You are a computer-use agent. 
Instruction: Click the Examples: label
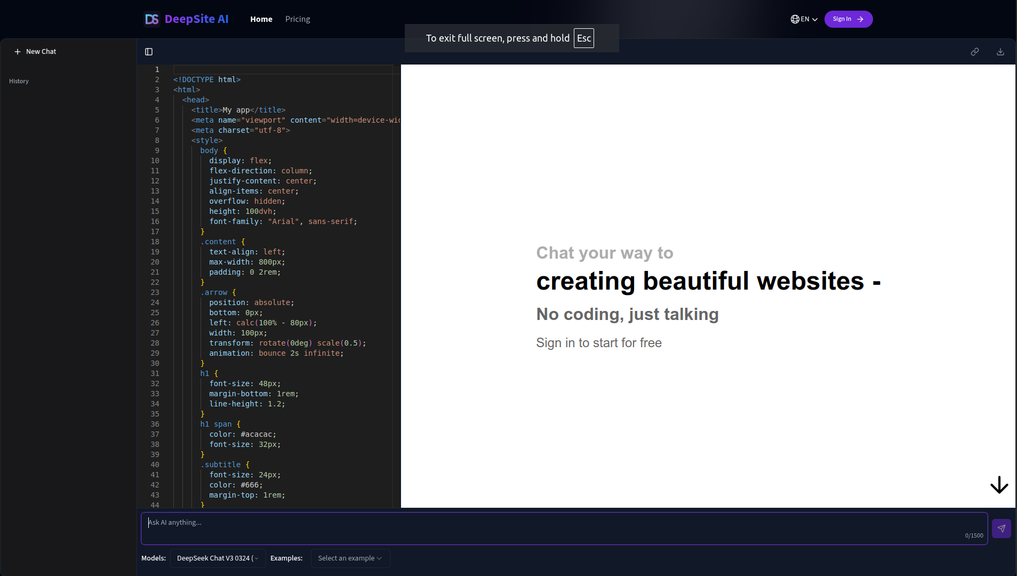click(x=286, y=558)
